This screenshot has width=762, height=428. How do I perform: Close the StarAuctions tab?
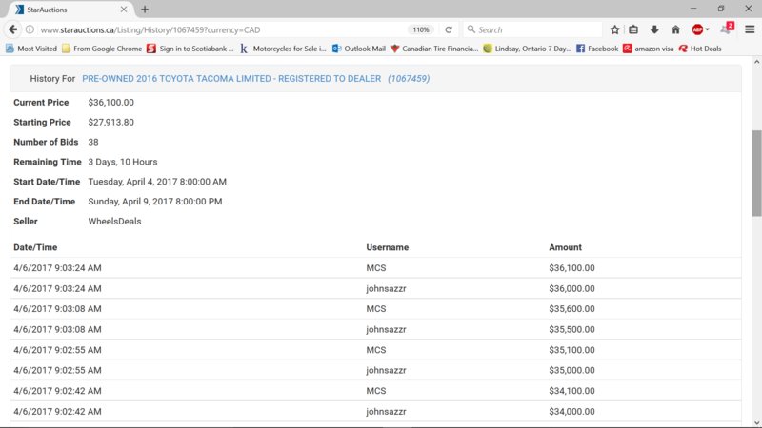pyautogui.click(x=124, y=10)
